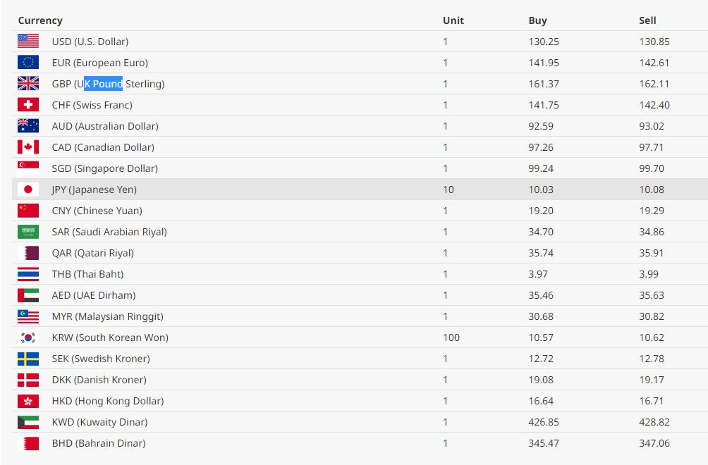Click the Qatar flag icon
Image resolution: width=708 pixels, height=465 pixels.
[28, 252]
